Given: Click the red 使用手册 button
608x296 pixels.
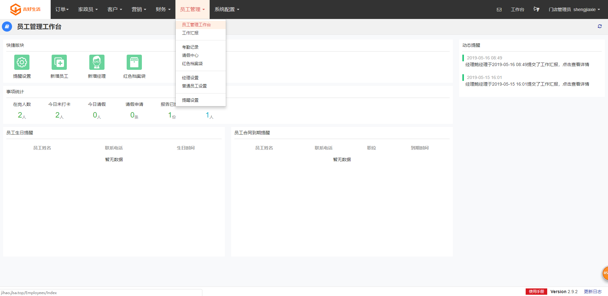Looking at the screenshot, I should (536, 292).
